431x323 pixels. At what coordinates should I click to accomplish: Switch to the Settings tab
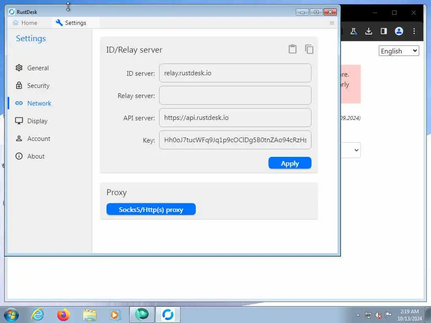pos(71,23)
